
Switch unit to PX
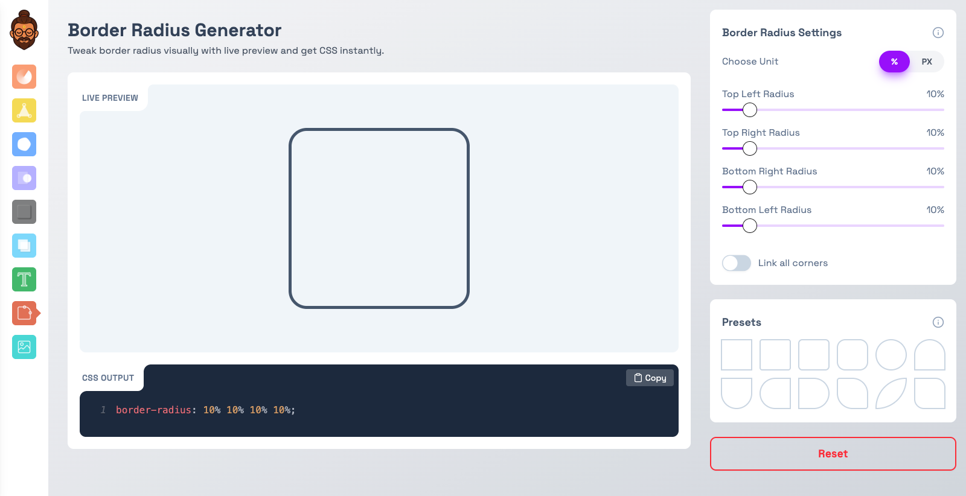coord(927,62)
